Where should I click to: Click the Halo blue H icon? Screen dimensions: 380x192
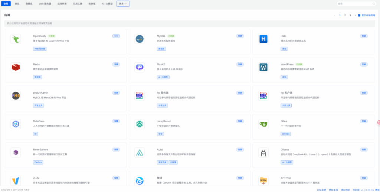pos(263,39)
